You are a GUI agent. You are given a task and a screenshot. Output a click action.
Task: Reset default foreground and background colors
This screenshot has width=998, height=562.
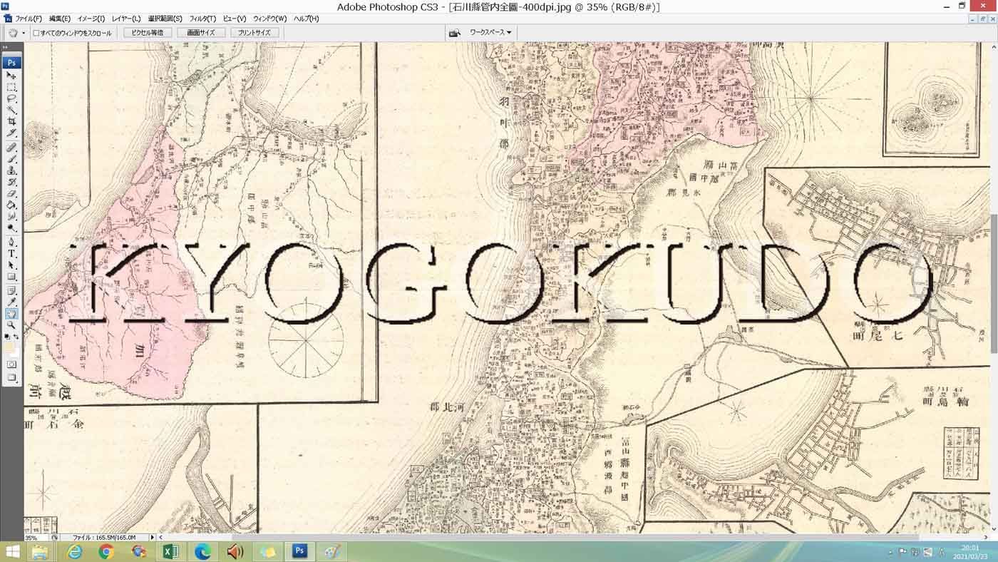pyautogui.click(x=7, y=336)
